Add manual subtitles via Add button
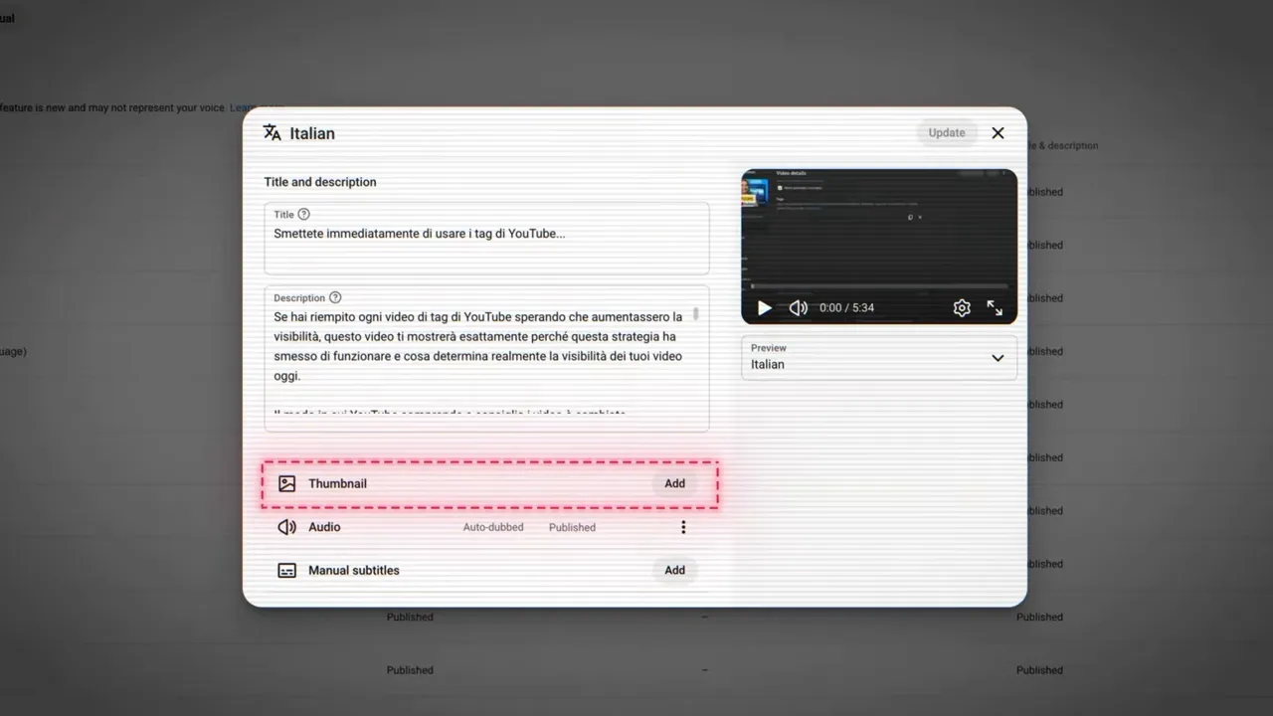The width and height of the screenshot is (1273, 716). point(674,570)
